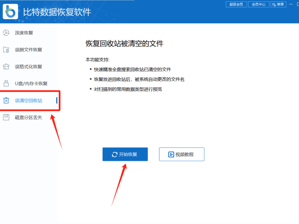Go to the 会员中心 member center
This screenshot has height=224, width=299.
pyautogui.click(x=258, y=4)
